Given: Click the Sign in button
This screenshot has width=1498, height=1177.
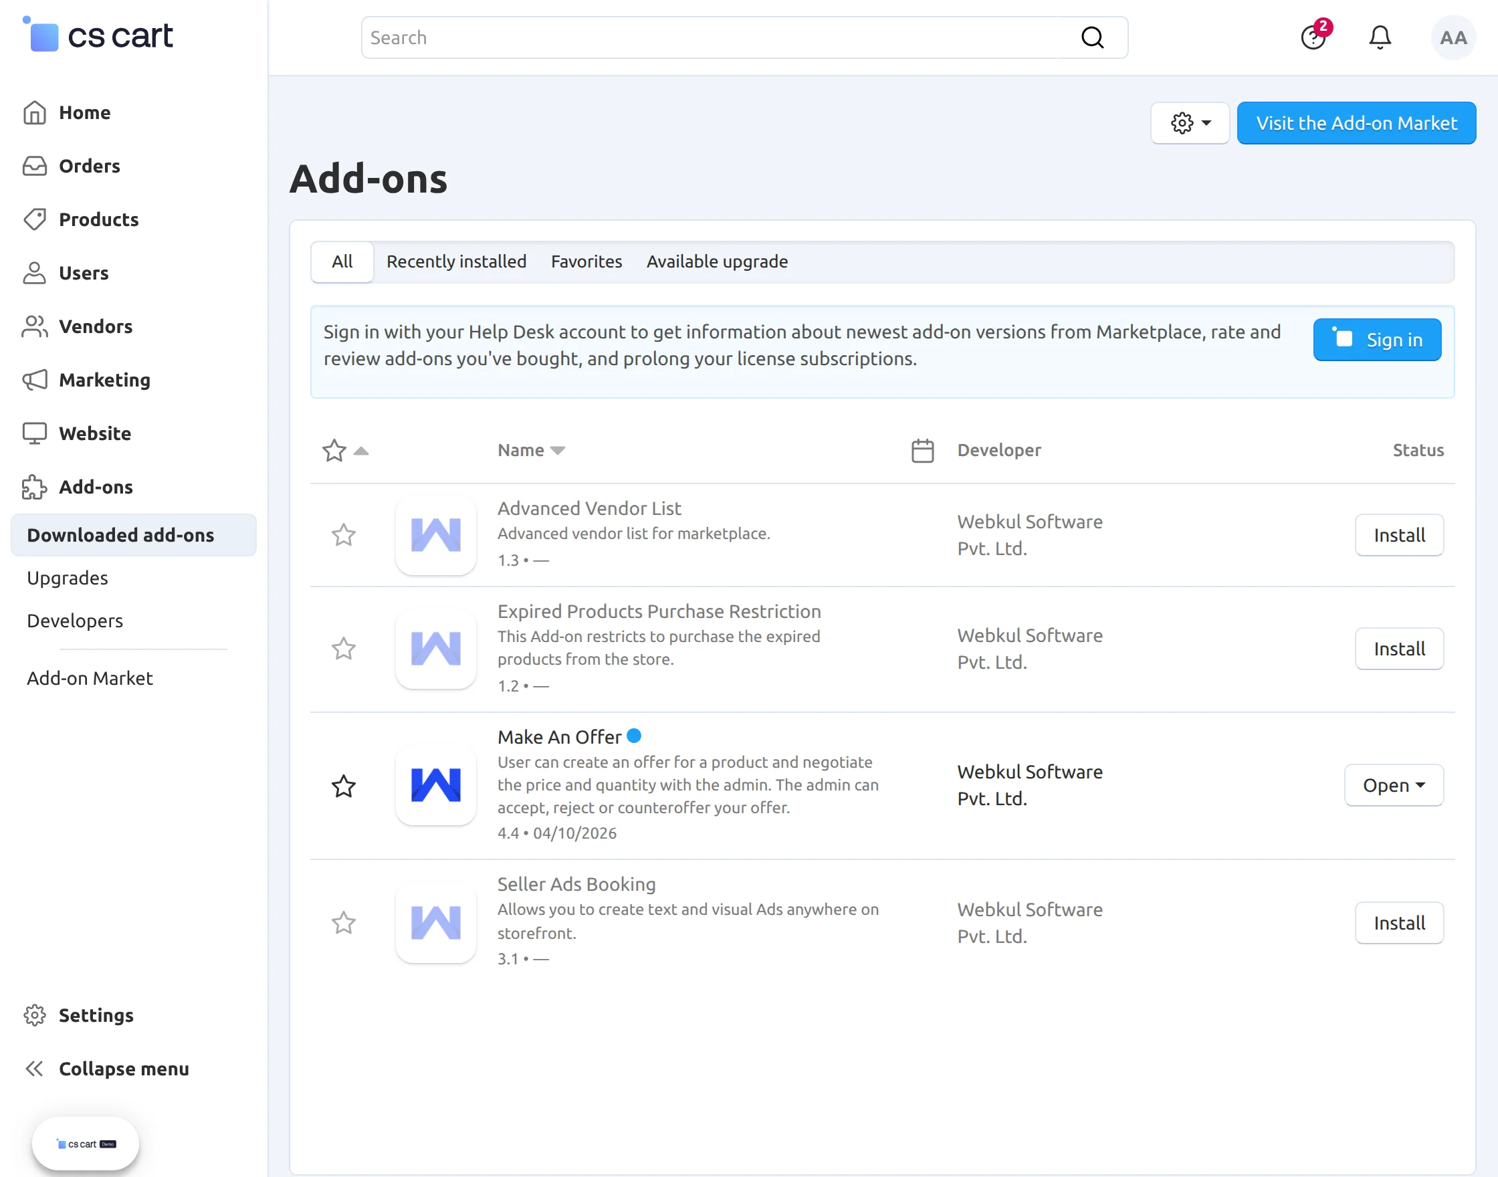Looking at the screenshot, I should tap(1377, 340).
